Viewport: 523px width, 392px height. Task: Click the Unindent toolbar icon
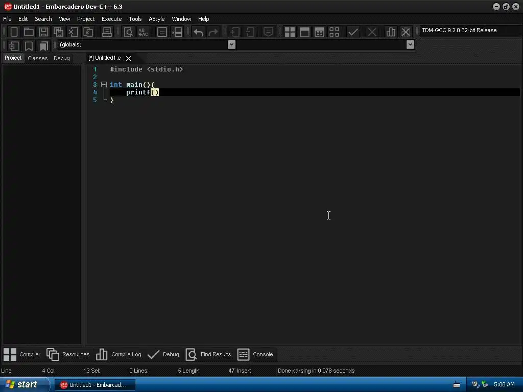249,32
